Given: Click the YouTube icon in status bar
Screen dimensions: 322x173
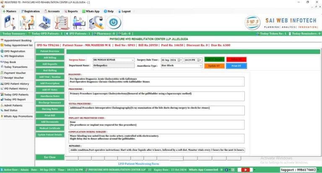Looking at the screenshot, I should 245,170.
